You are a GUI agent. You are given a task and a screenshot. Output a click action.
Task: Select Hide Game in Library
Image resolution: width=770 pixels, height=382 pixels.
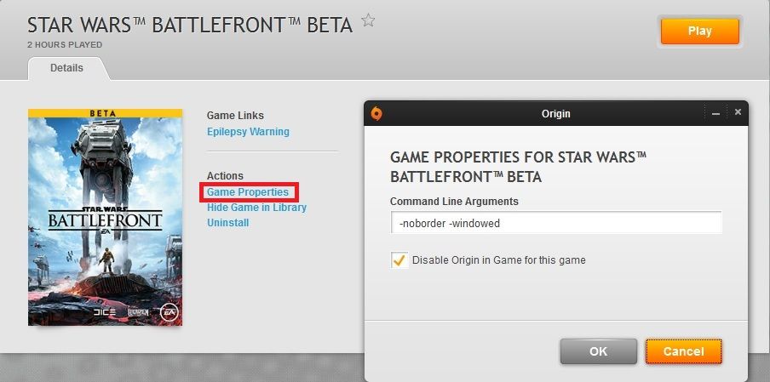[257, 208]
